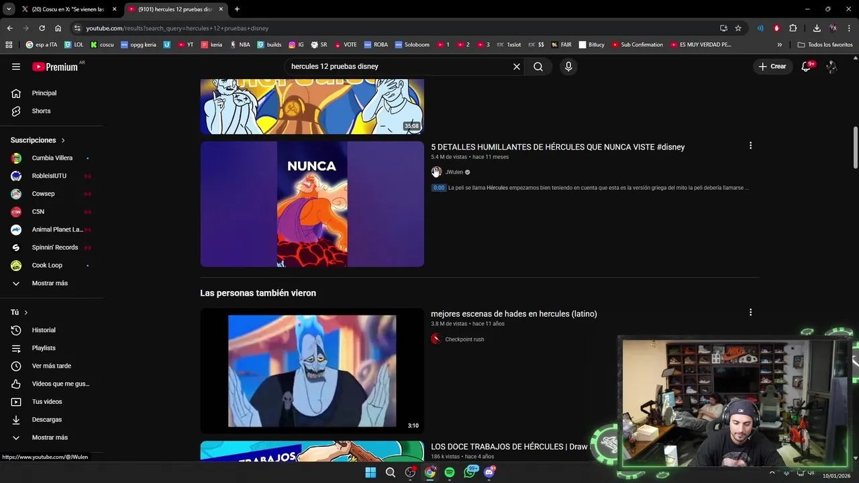The height and width of the screenshot is (483, 859).
Task: Open the Checkpoint rush channel
Action: tap(464, 339)
